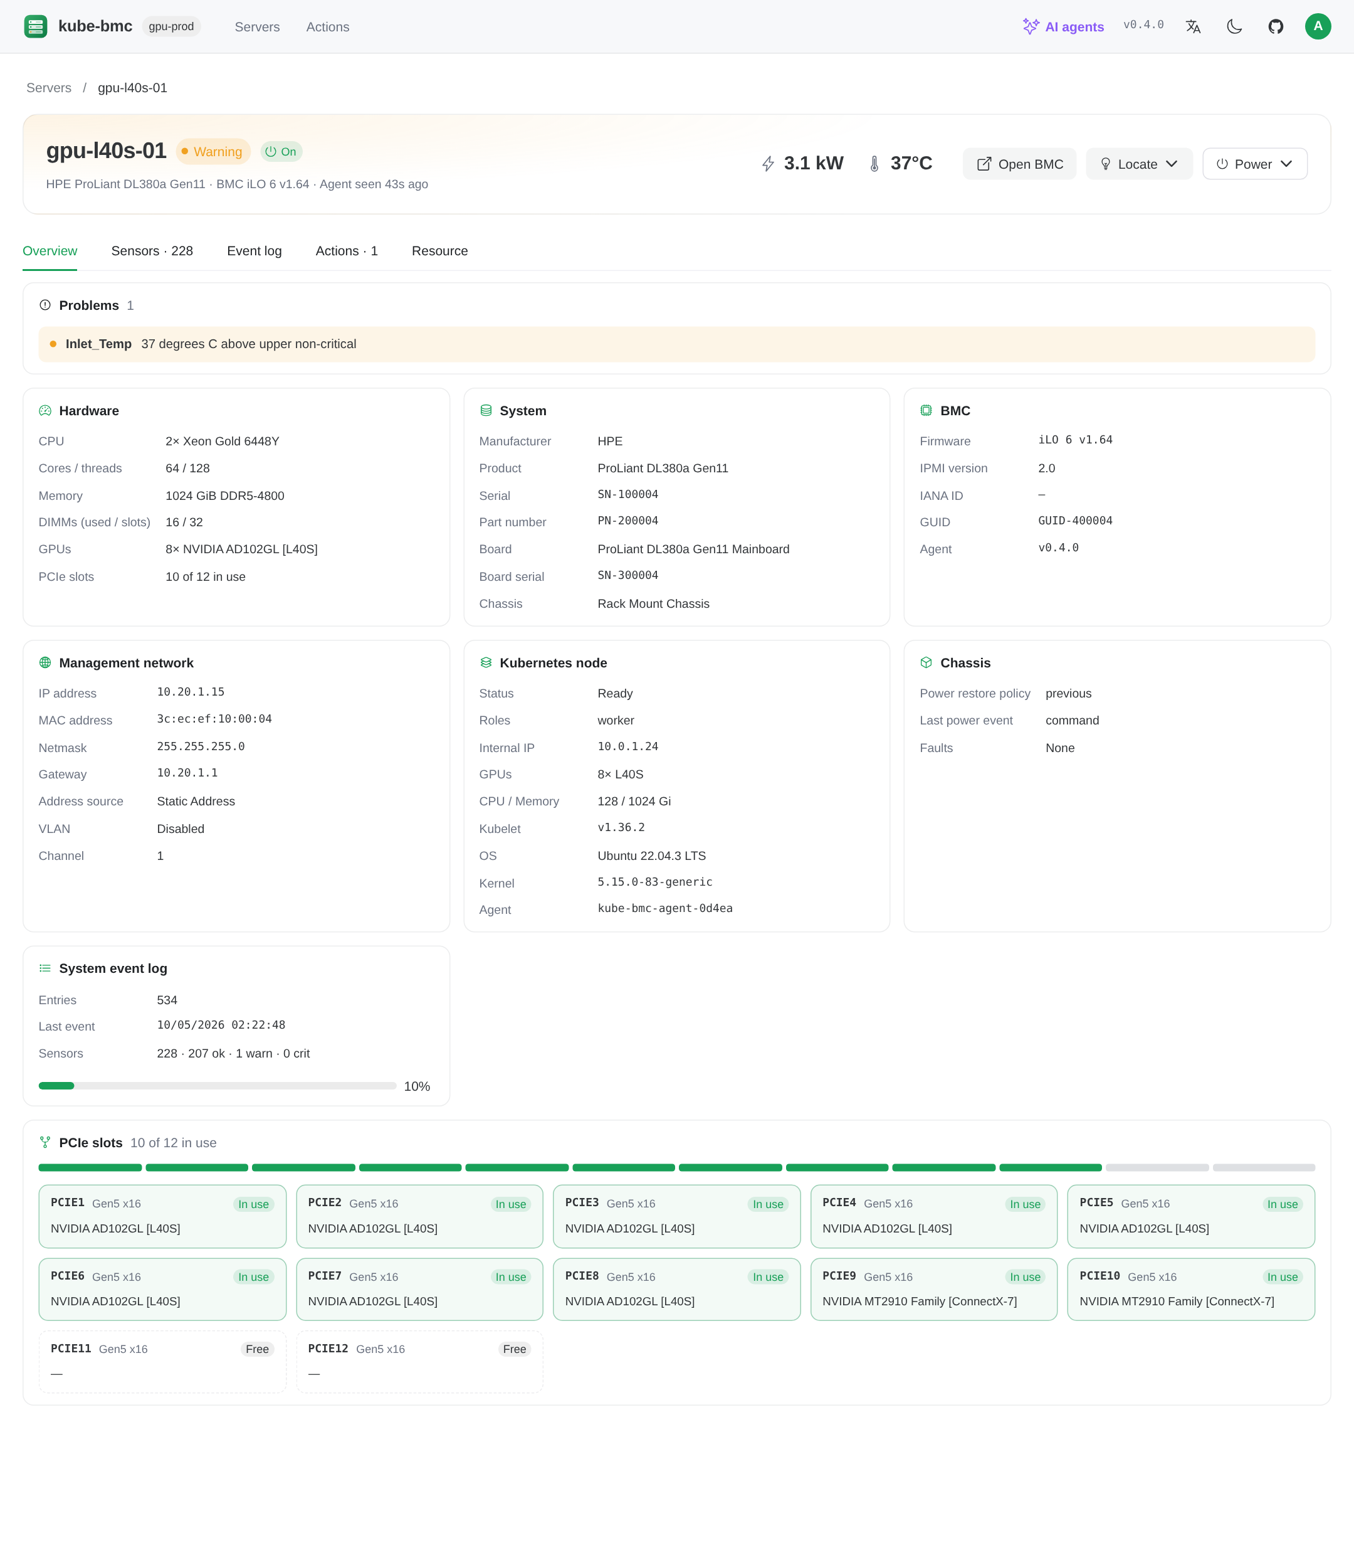Toggle dark mode moon icon
1354x1543 pixels.
[1234, 26]
